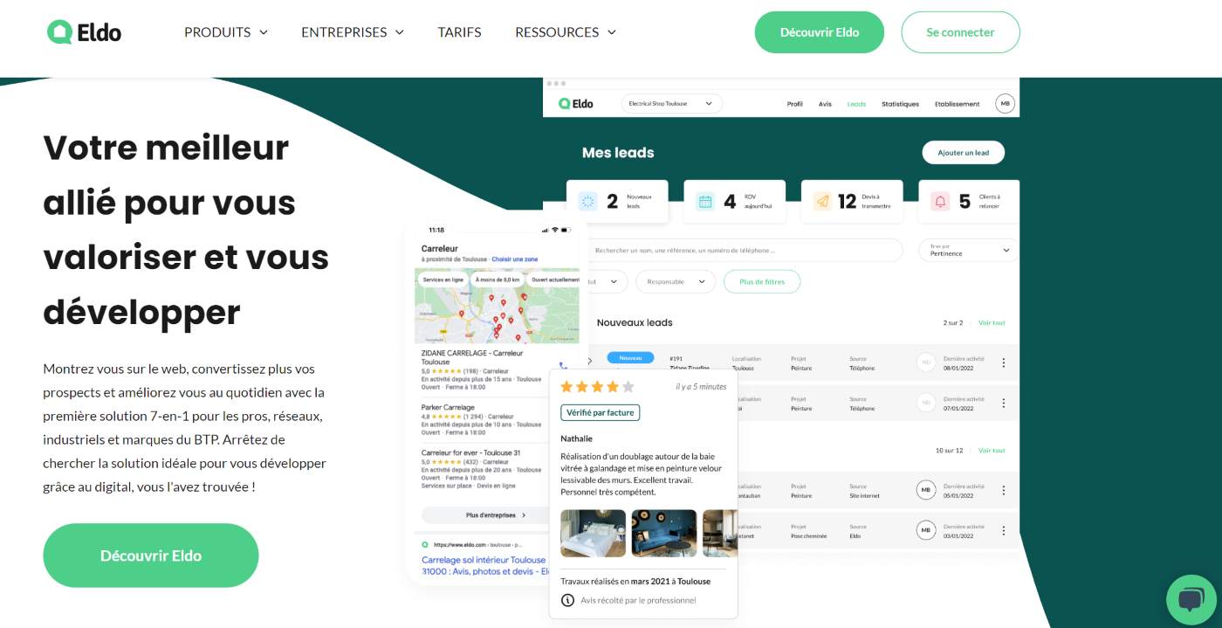Click the Toulouse map in the phone mockup

click(497, 307)
